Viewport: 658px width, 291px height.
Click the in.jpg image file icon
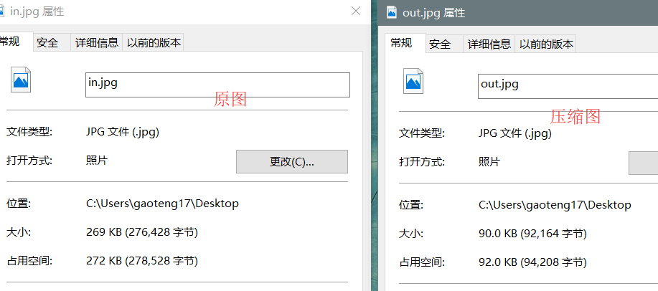(21, 79)
